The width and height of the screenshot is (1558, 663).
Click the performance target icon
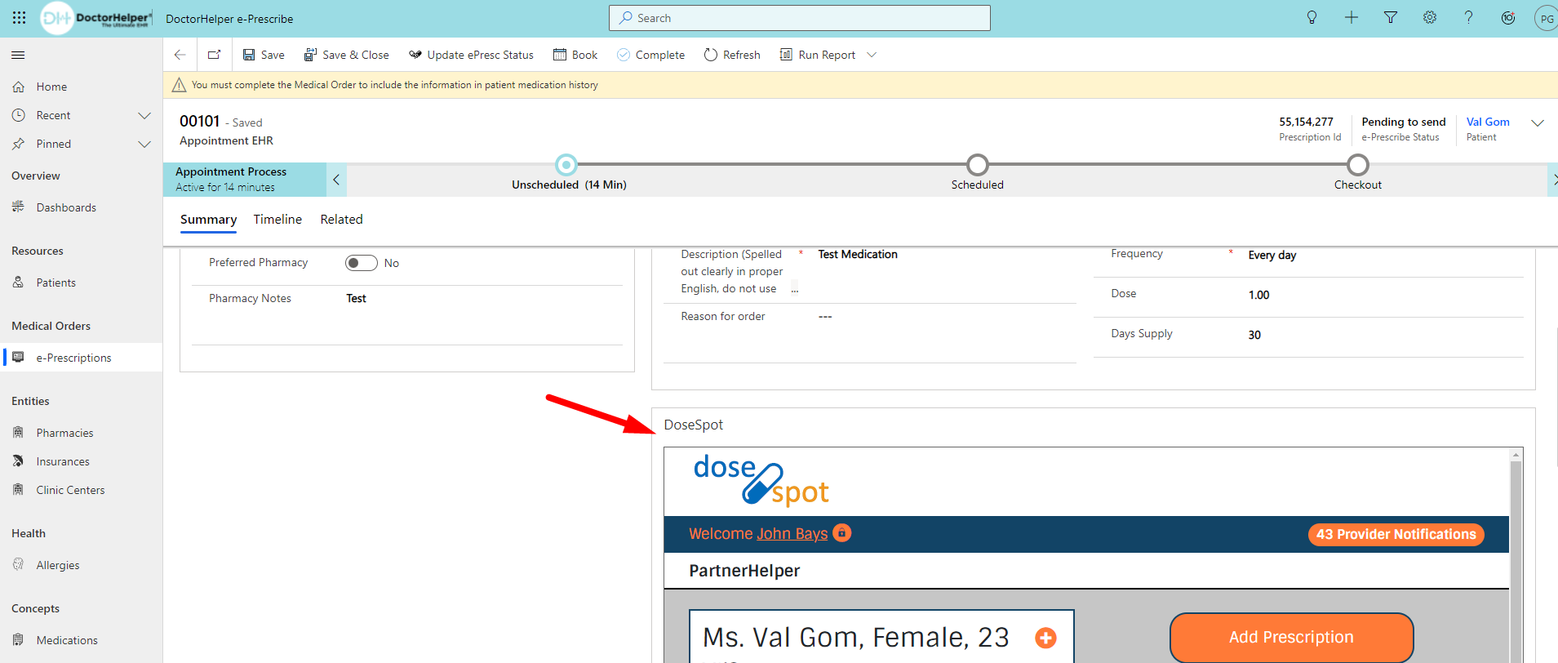pyautogui.click(x=1508, y=18)
